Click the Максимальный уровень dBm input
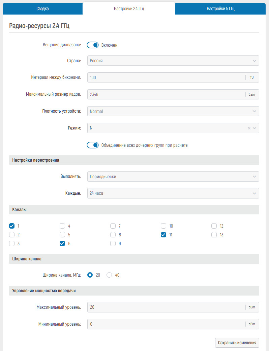Image resolution: width=269 pixels, height=351 pixels. (x=166, y=307)
